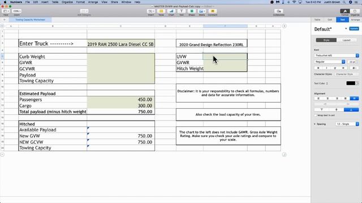
Task: Open the Character Style dropdown
Action: tap(347, 74)
